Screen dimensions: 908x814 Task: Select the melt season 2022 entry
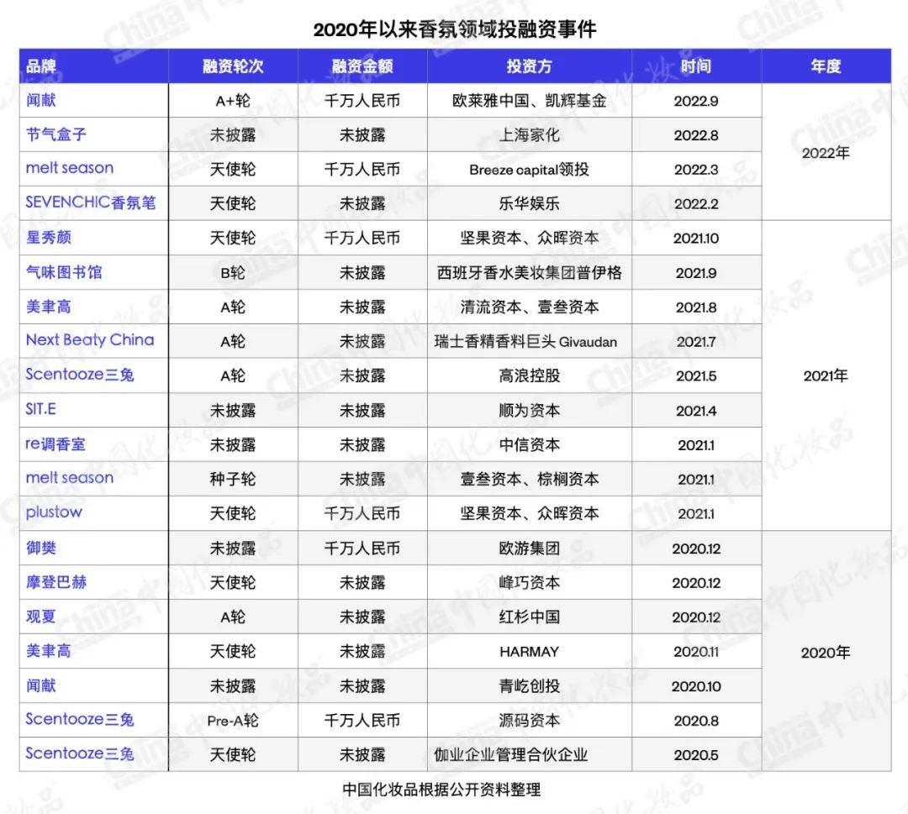click(69, 168)
